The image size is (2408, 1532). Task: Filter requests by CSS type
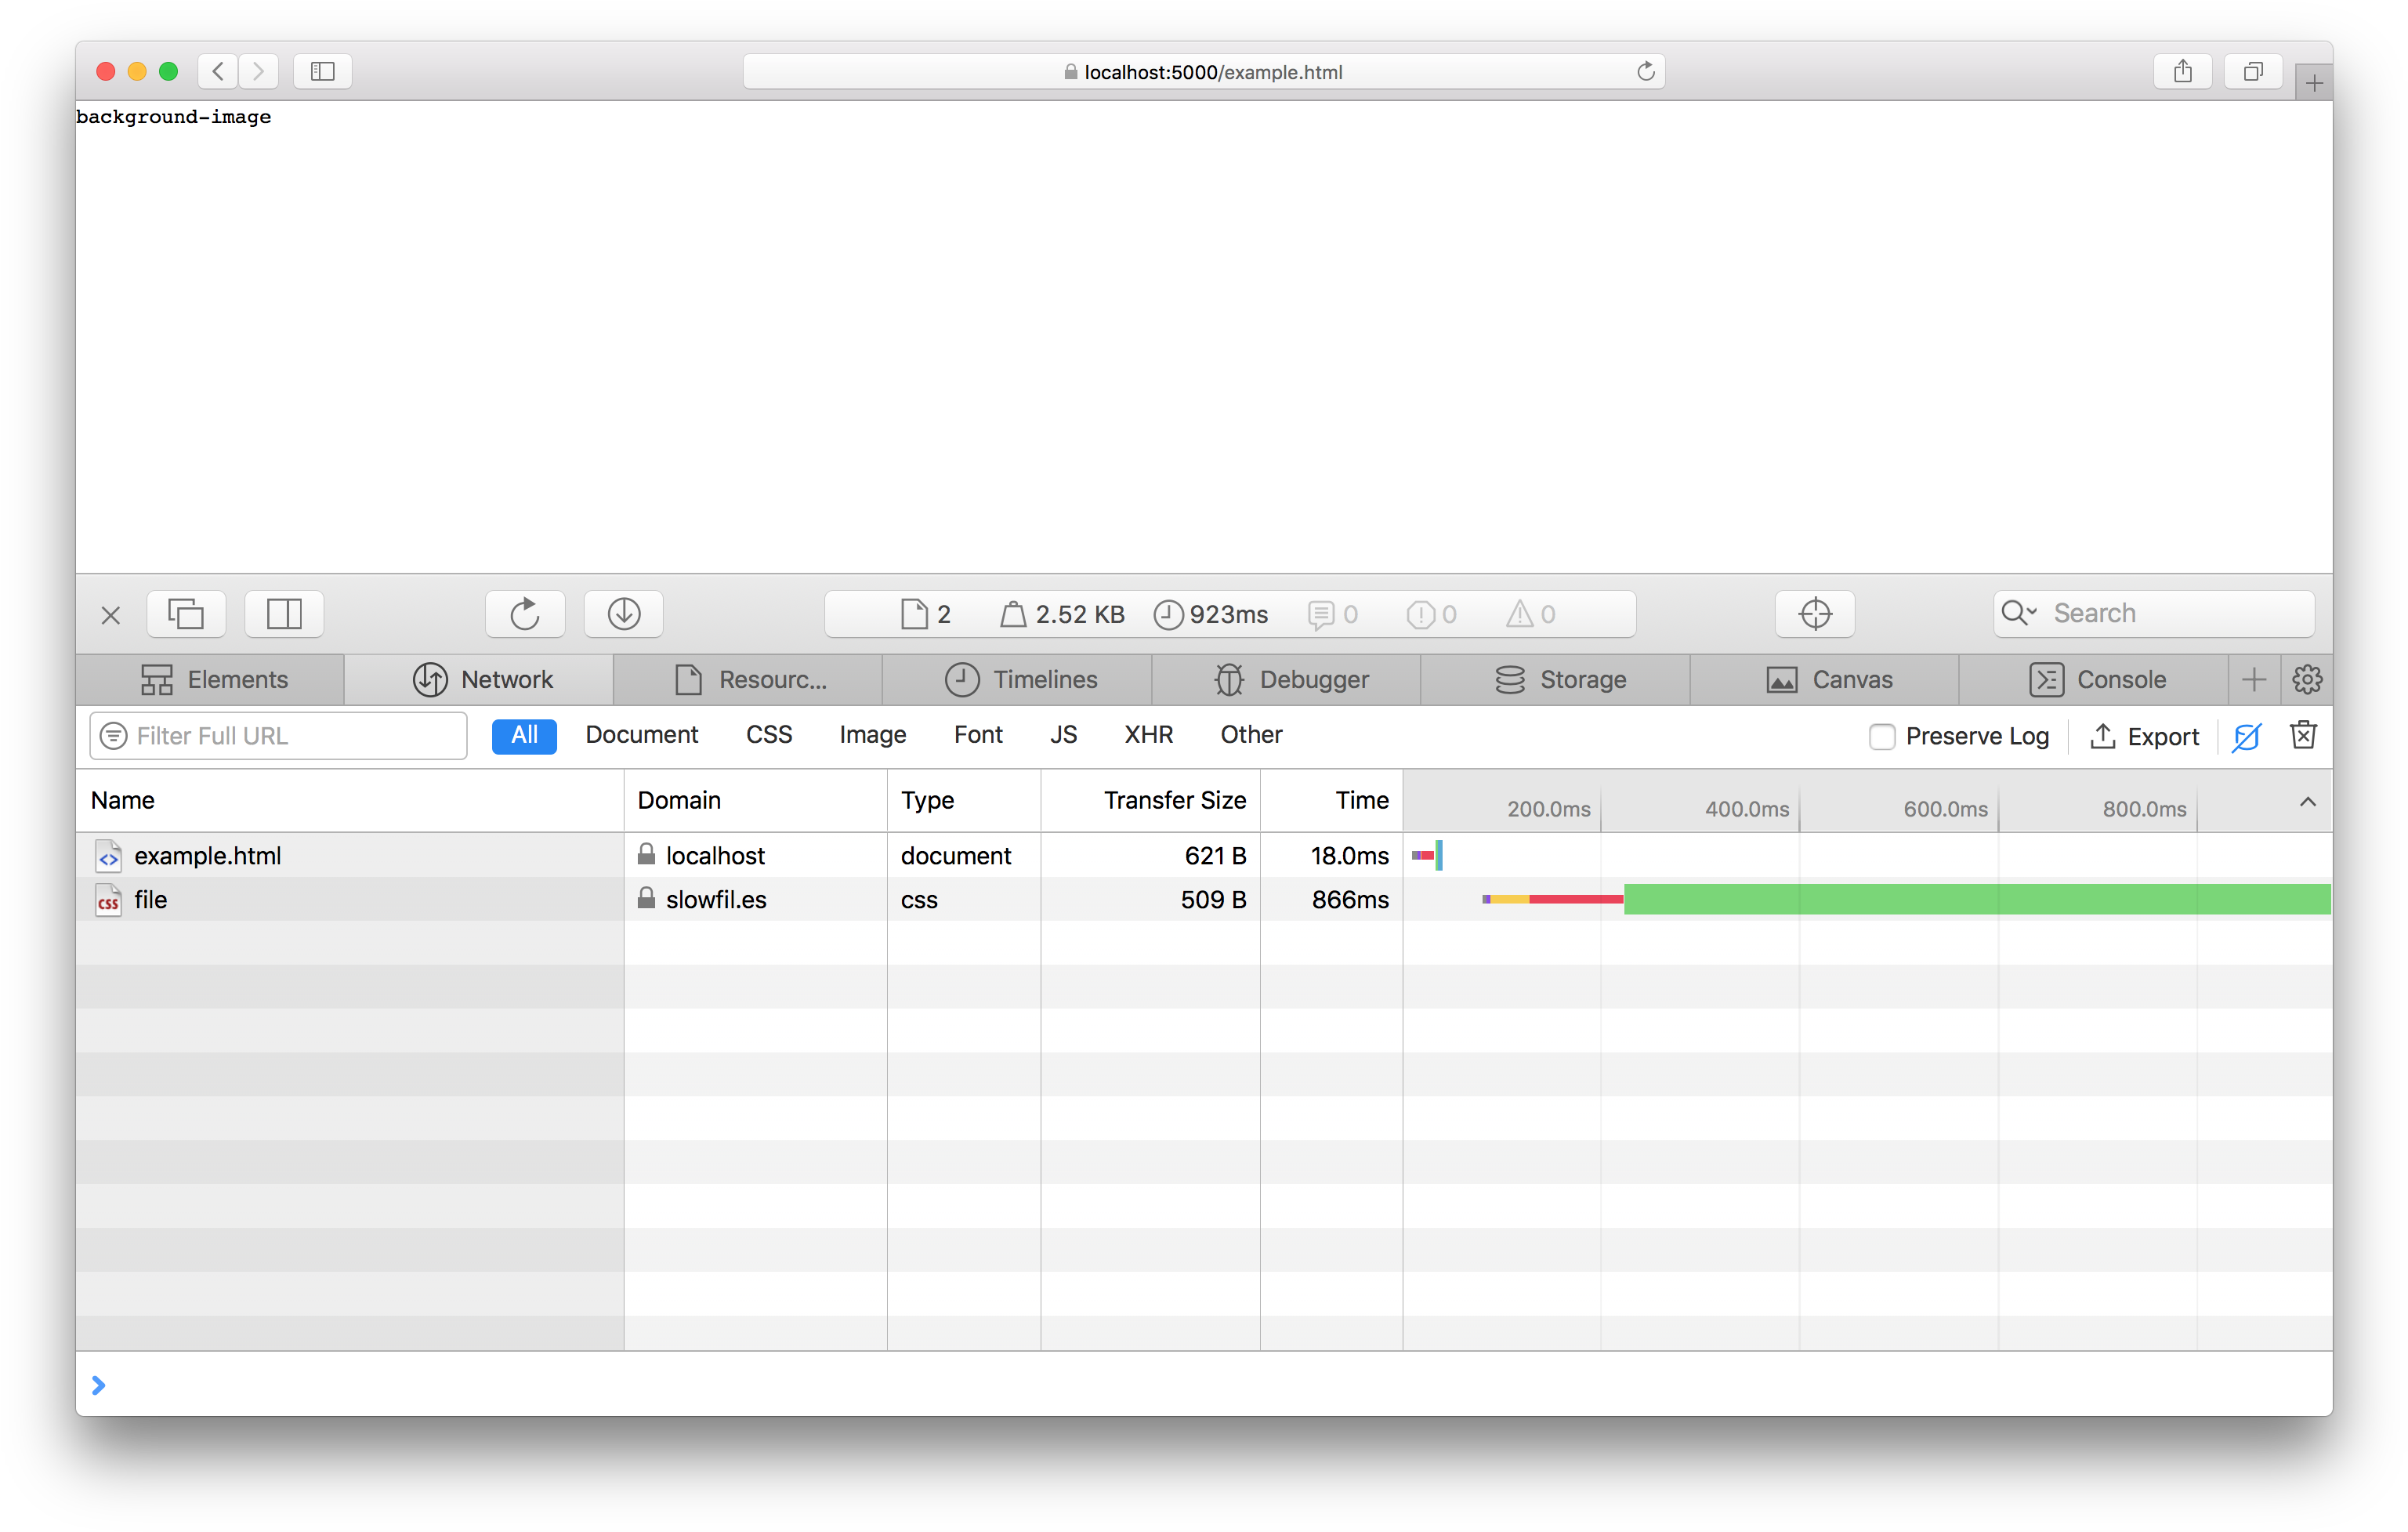768,734
